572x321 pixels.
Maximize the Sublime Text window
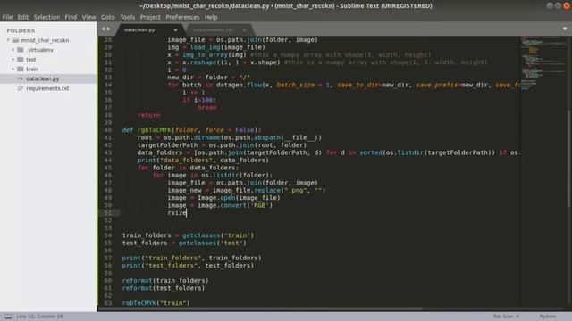point(558,5)
